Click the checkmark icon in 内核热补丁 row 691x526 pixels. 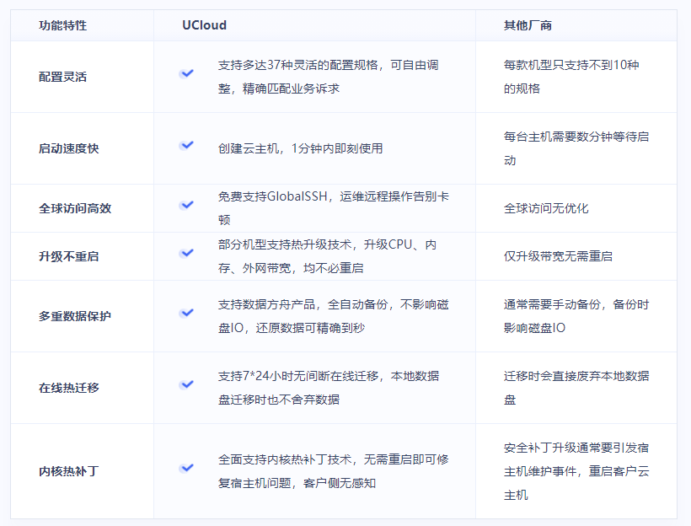(x=186, y=468)
